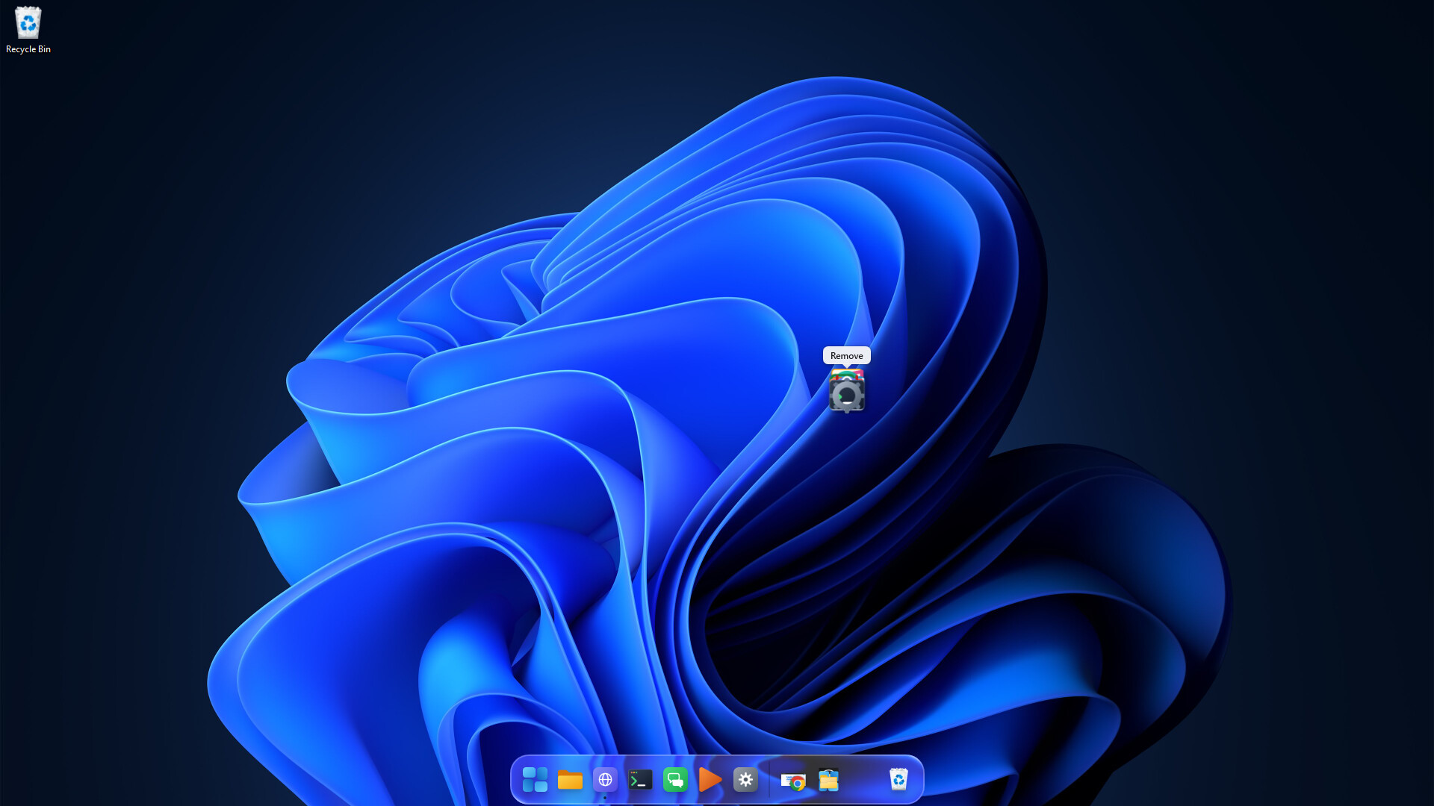Click the colorful icon stack behind the gear
This screenshot has height=806, width=1434.
point(846,374)
